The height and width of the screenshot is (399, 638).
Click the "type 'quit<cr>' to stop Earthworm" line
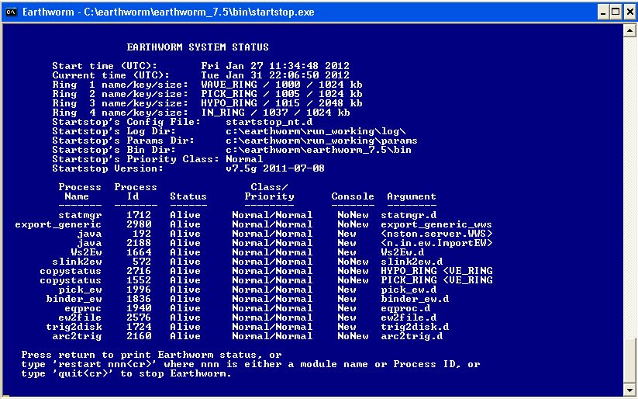pos(126,373)
